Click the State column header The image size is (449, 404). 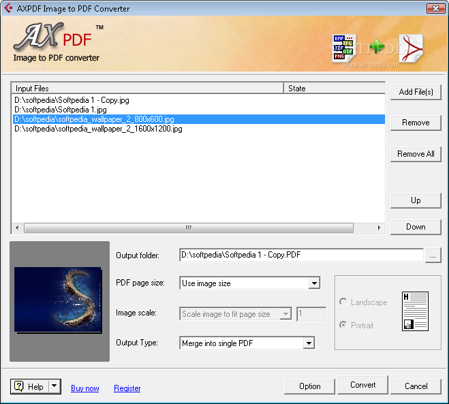click(x=335, y=88)
